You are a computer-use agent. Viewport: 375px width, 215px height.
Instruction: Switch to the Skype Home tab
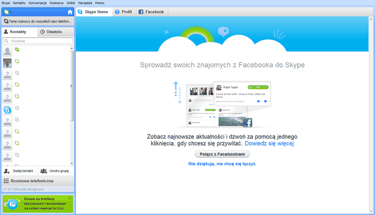tap(94, 12)
